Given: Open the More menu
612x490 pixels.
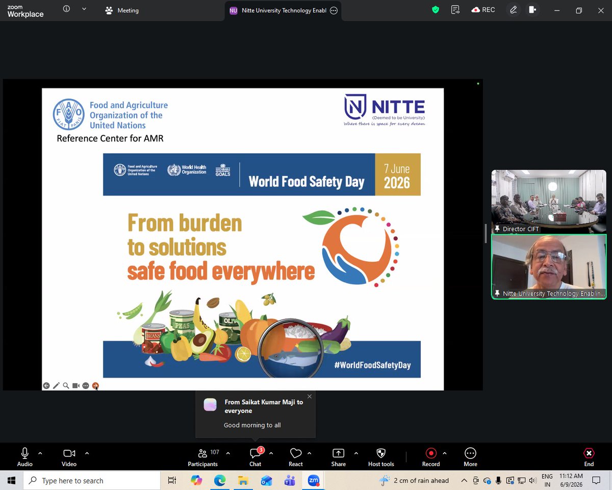Looking at the screenshot, I should [470, 457].
